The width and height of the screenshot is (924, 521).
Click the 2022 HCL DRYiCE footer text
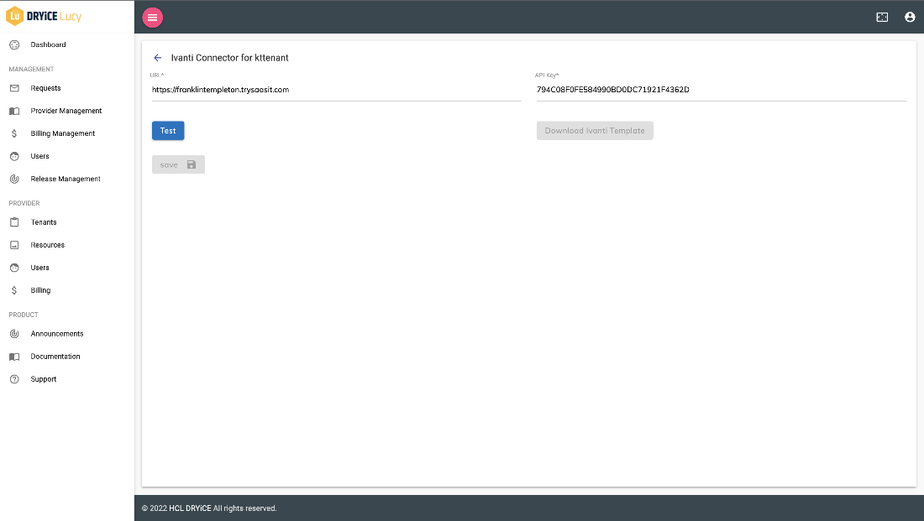pos(209,508)
